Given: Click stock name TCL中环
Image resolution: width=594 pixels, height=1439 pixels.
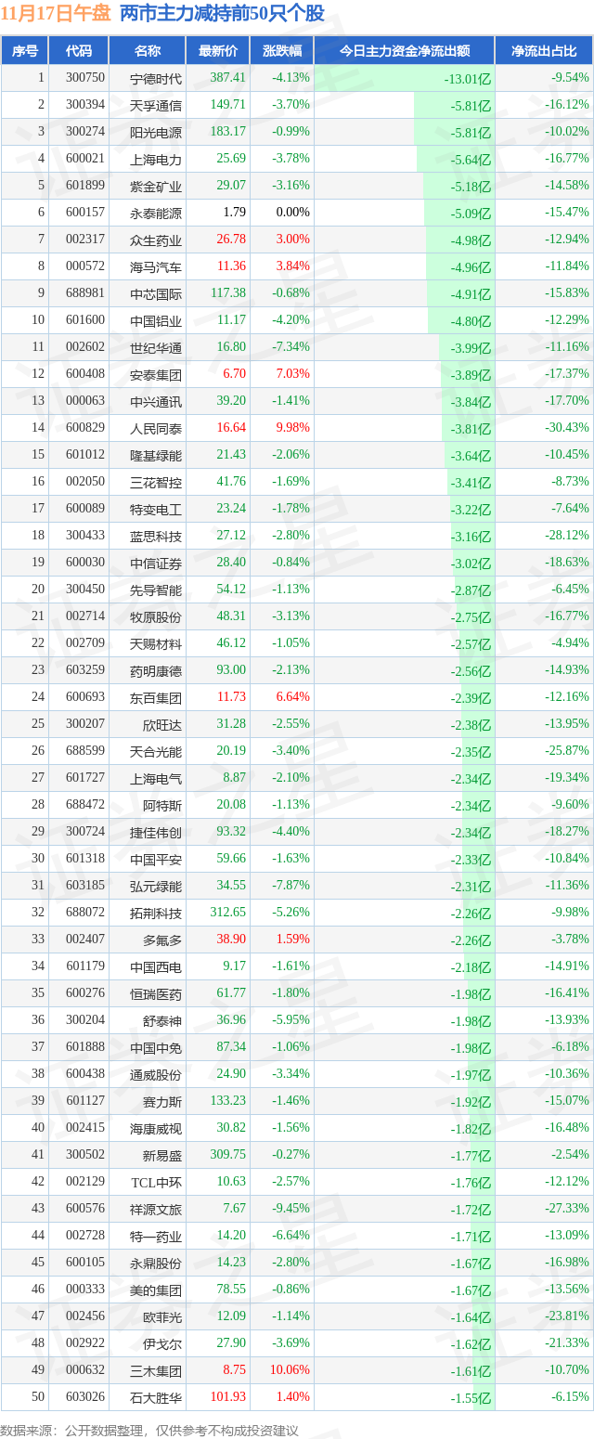Looking at the screenshot, I should coord(156,1182).
